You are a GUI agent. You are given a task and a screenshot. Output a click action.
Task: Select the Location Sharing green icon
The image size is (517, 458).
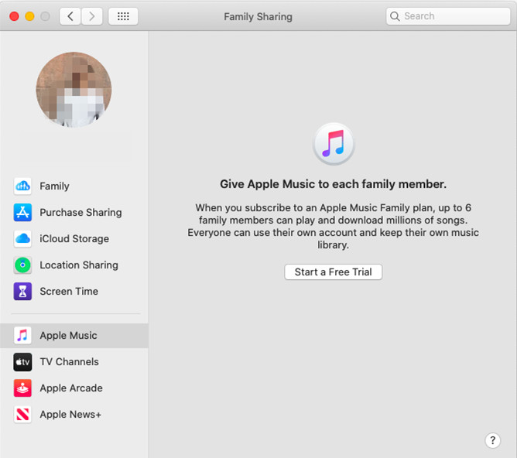click(22, 265)
